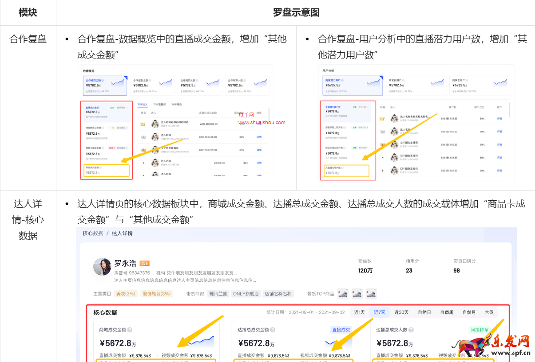Click rank-two crown icon in 用户分析 table
535x362 pixels.
pos(382,131)
